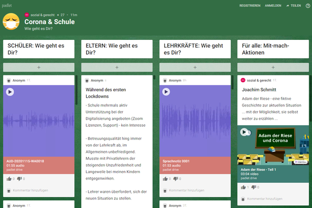The height and width of the screenshot is (208, 312).
Task: Click thumbs down on the AUD-20201115-WA0018 post
Action: pos(20,179)
